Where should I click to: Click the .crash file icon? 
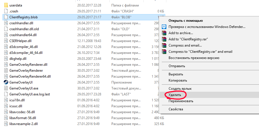click(6, 11)
